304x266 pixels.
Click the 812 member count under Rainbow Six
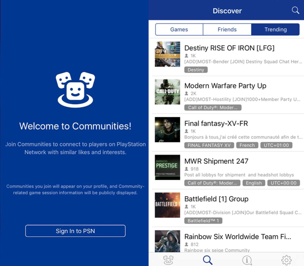coord(195,244)
